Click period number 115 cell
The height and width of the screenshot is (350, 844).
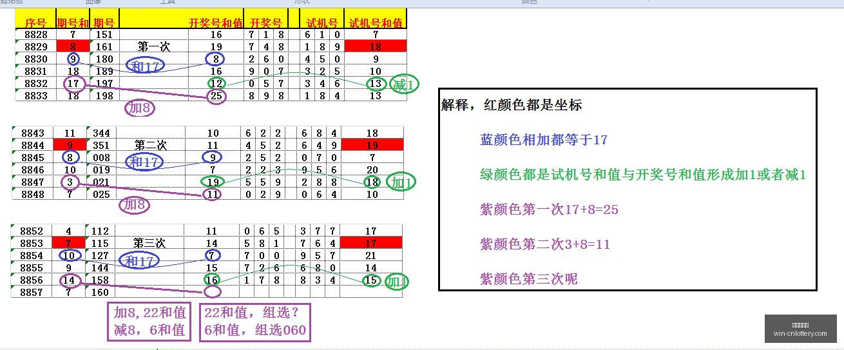[101, 243]
